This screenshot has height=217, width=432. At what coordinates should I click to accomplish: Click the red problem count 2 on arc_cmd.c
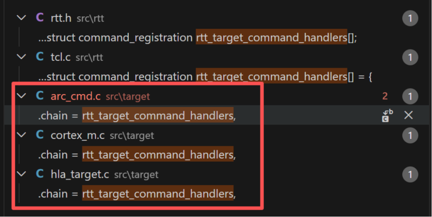click(x=385, y=96)
